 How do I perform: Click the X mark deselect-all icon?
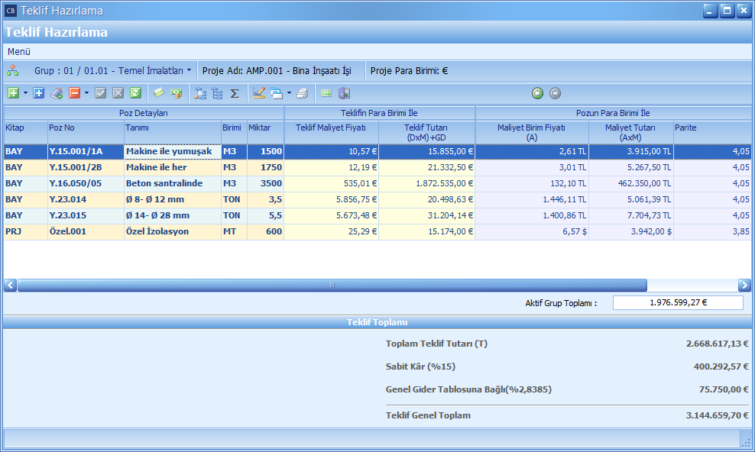coord(118,93)
